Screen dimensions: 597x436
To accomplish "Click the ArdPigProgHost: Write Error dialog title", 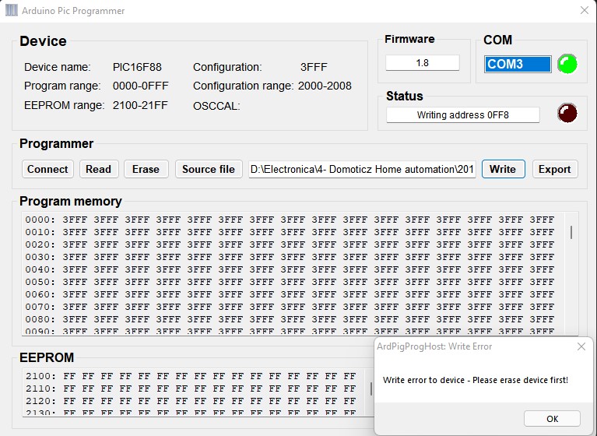I will [x=434, y=346].
